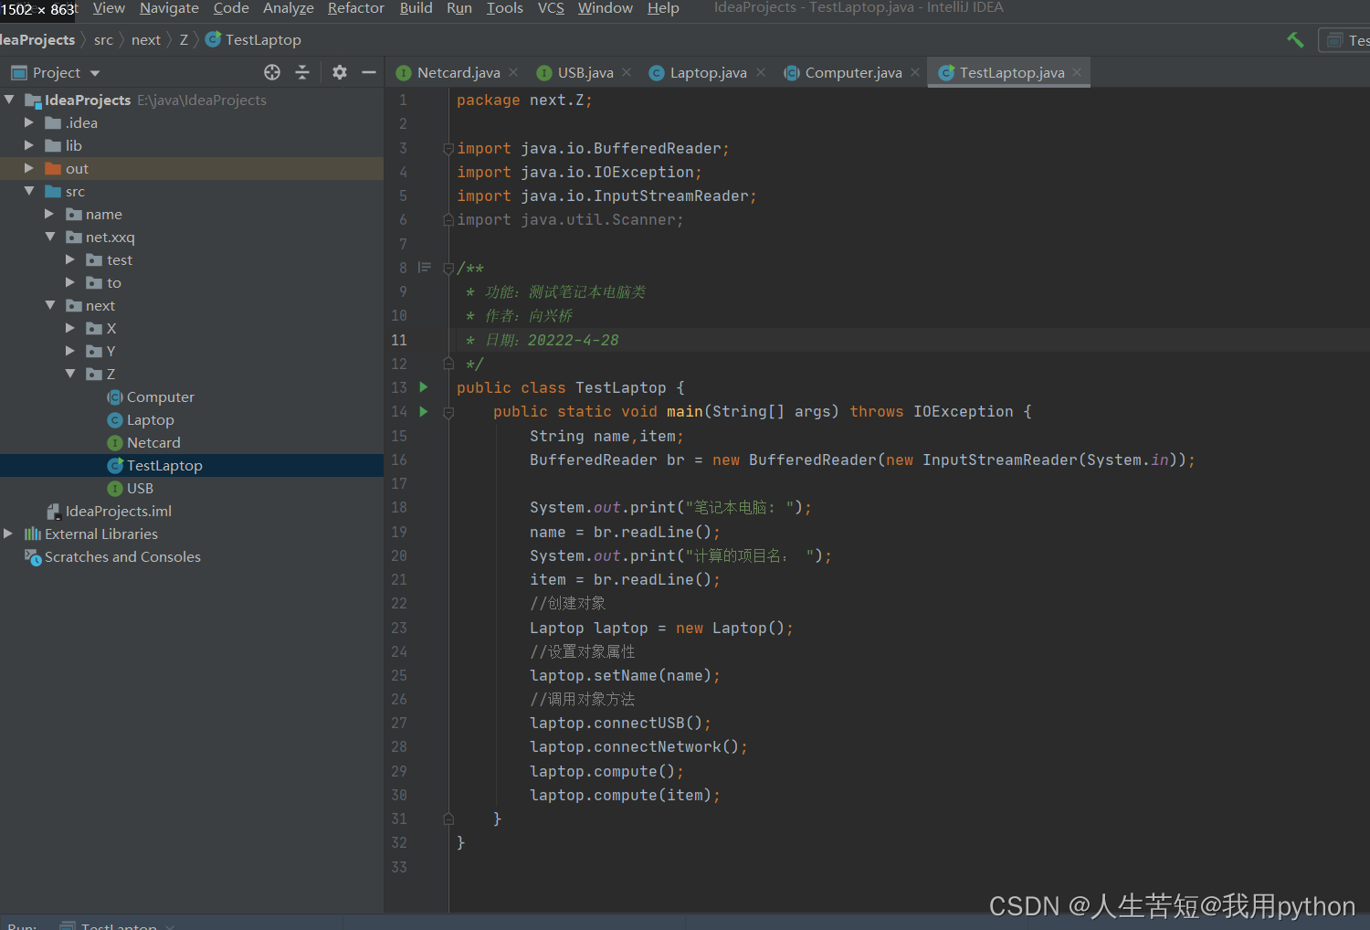1370x930 pixels.
Task: Expand the test package
Action: 70,259
